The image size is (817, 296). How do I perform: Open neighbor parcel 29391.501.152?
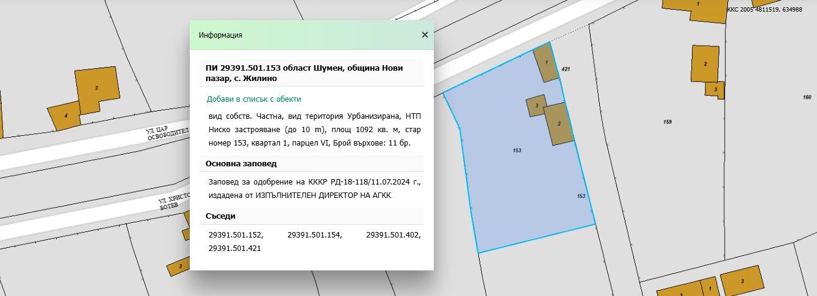[236, 234]
